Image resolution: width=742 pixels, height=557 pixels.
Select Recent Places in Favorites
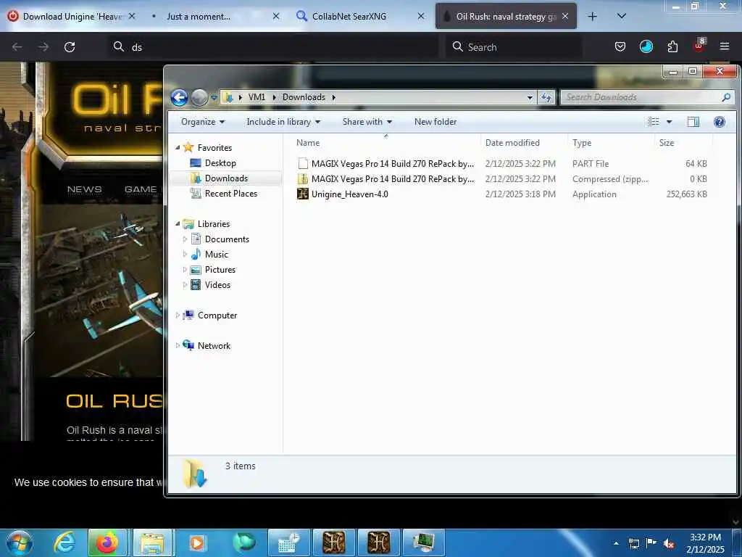(231, 193)
